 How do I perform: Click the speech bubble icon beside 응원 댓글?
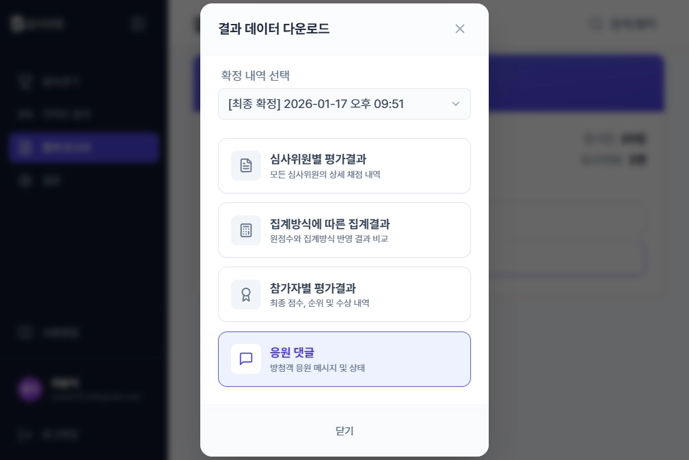point(246,359)
